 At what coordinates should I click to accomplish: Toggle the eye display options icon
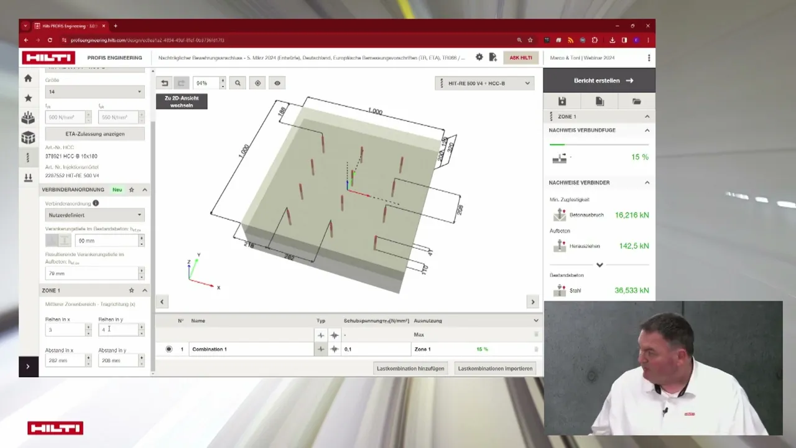(277, 83)
